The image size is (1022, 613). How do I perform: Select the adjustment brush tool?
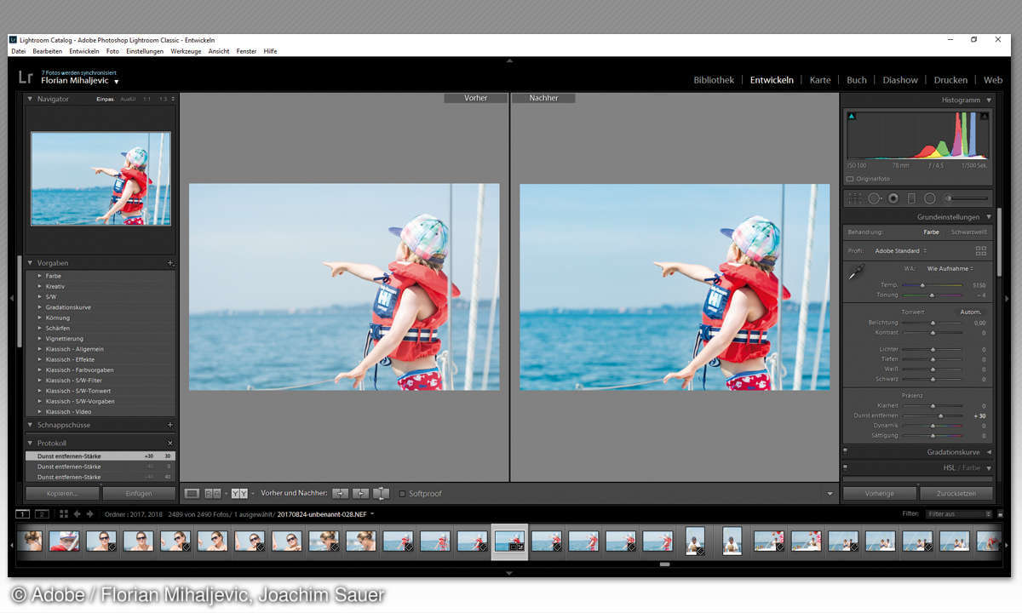click(x=967, y=198)
